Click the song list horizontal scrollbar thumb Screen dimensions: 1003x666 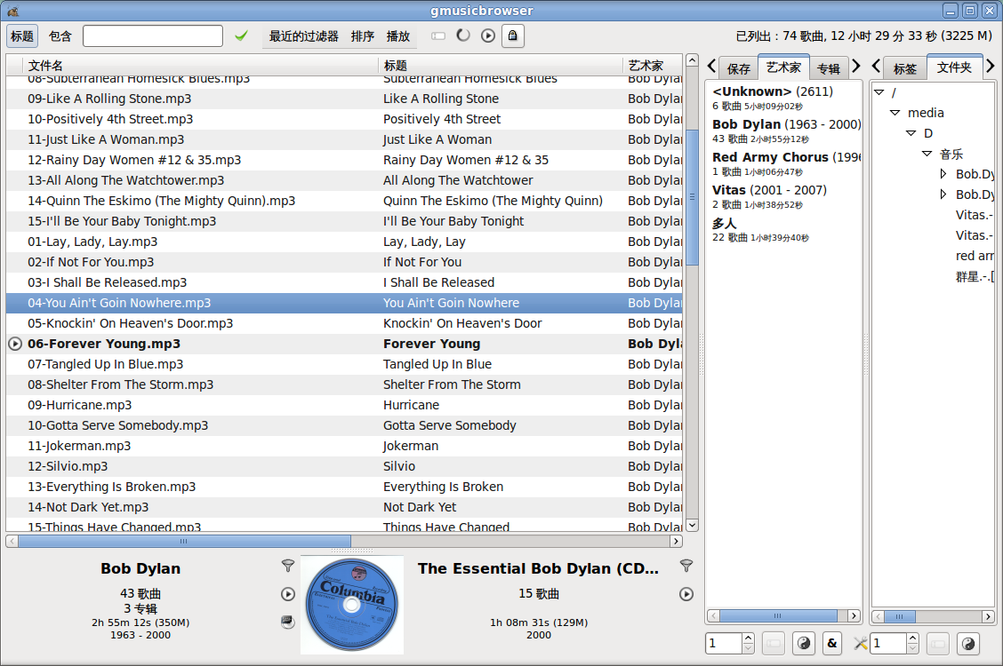184,542
